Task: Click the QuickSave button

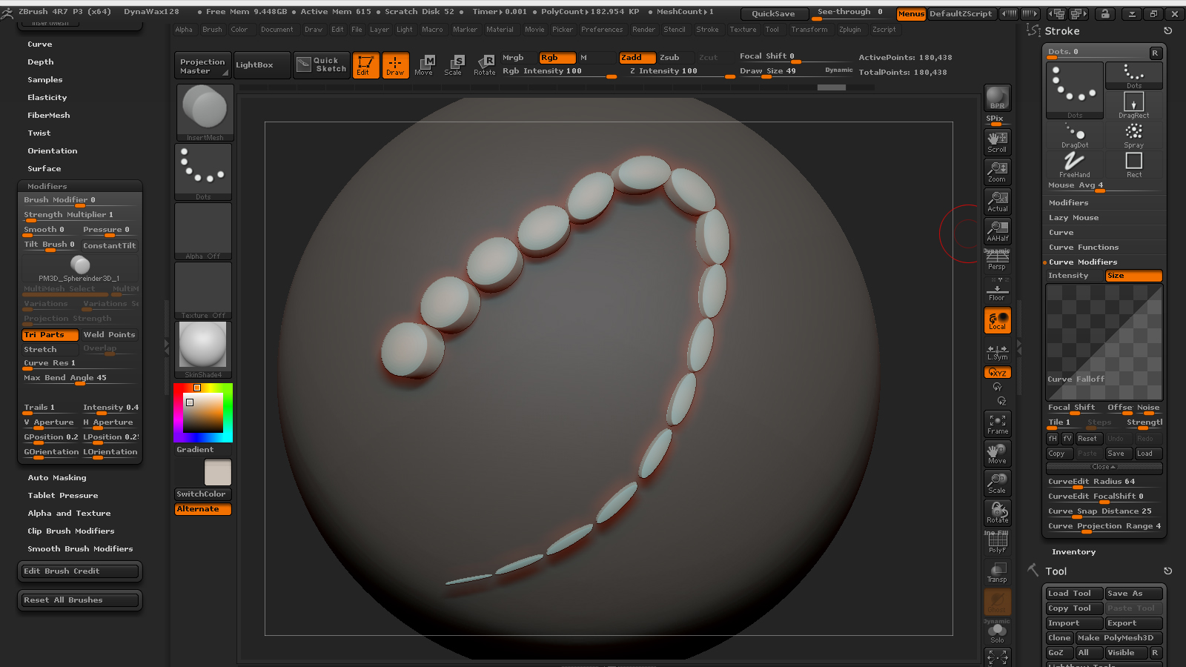Action: click(773, 14)
